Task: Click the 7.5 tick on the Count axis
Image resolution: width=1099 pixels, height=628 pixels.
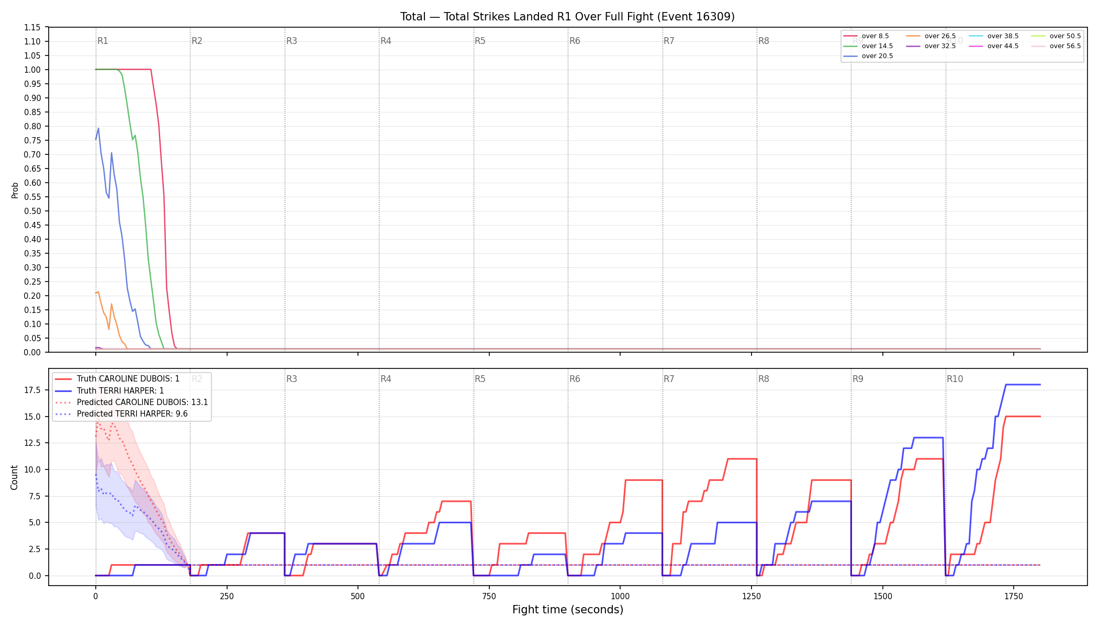Action: [x=35, y=496]
